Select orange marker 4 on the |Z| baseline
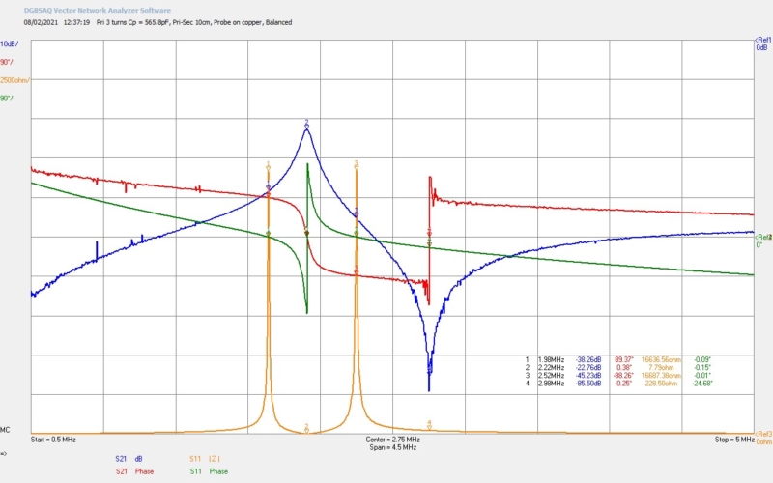Viewport: 773px width, 483px height. click(x=429, y=425)
